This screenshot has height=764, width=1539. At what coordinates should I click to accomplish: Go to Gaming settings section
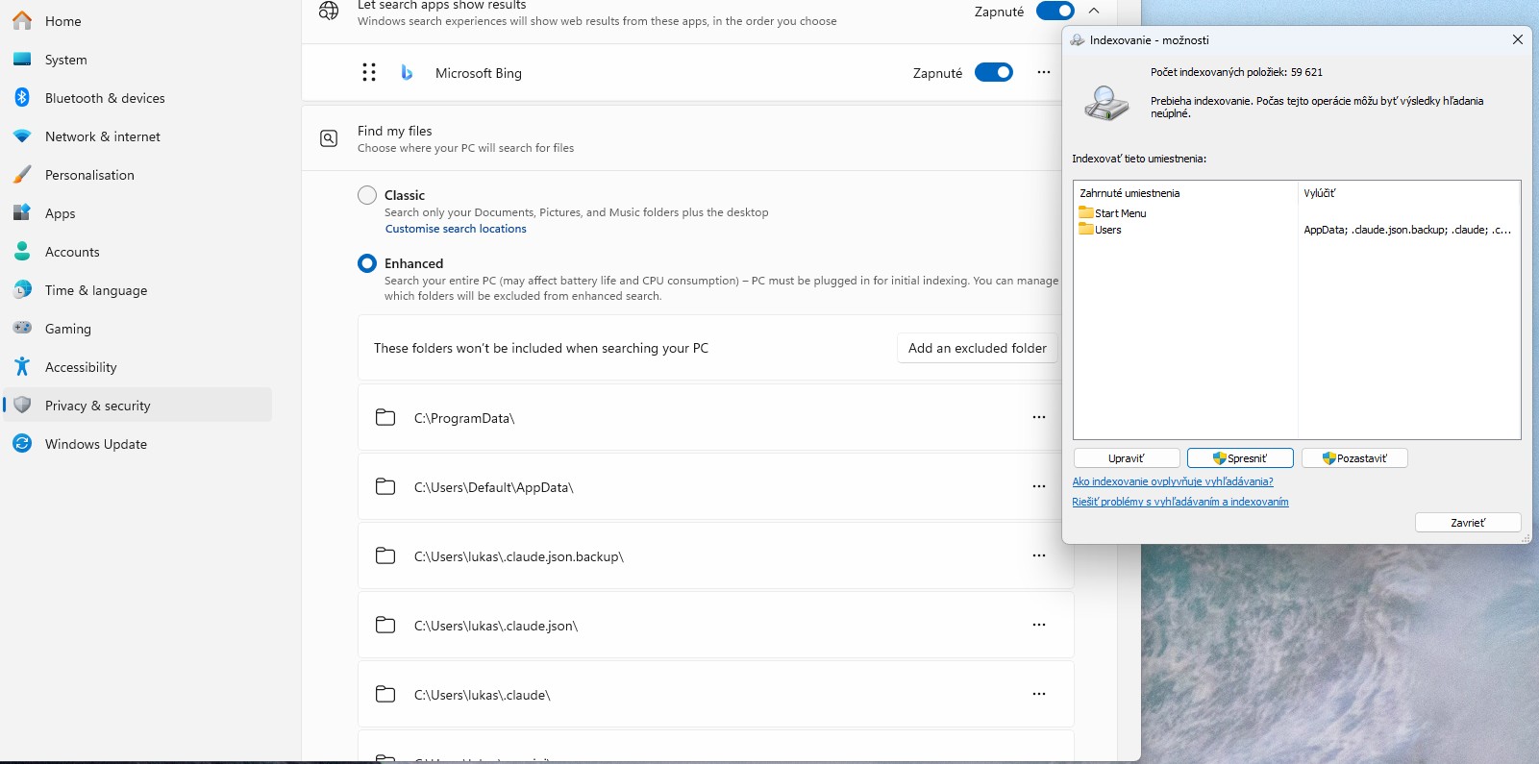coord(68,329)
